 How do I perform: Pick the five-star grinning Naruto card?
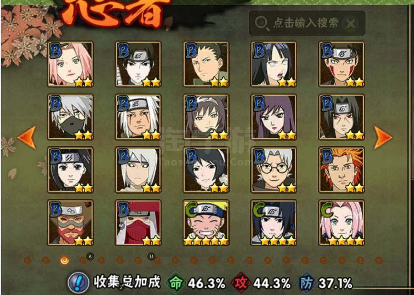[206, 223]
